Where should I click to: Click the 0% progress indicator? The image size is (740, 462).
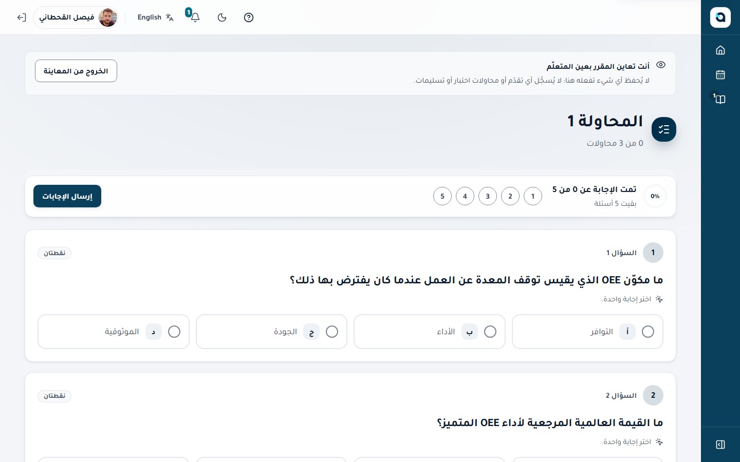pos(655,196)
